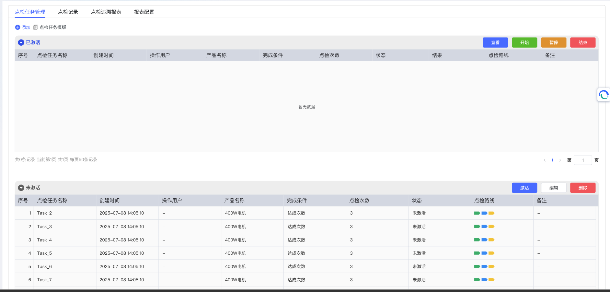This screenshot has height=292, width=610.
Task: Open the 报表配置 tab
Action: pos(144,12)
